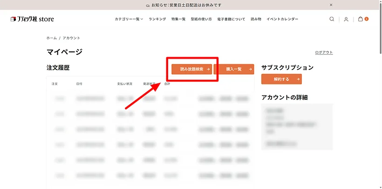The height and width of the screenshot is (189, 382).
Task: Open the イベントカレンダー menu item
Action: coord(282,19)
